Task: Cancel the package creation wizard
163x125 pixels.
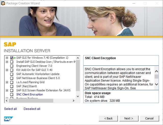Action: 150,118
